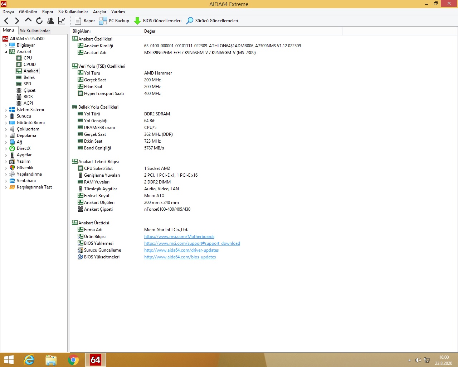This screenshot has width=458, height=367.
Task: Click BIOS Güncellemeleri green arrow icon
Action: click(137, 21)
